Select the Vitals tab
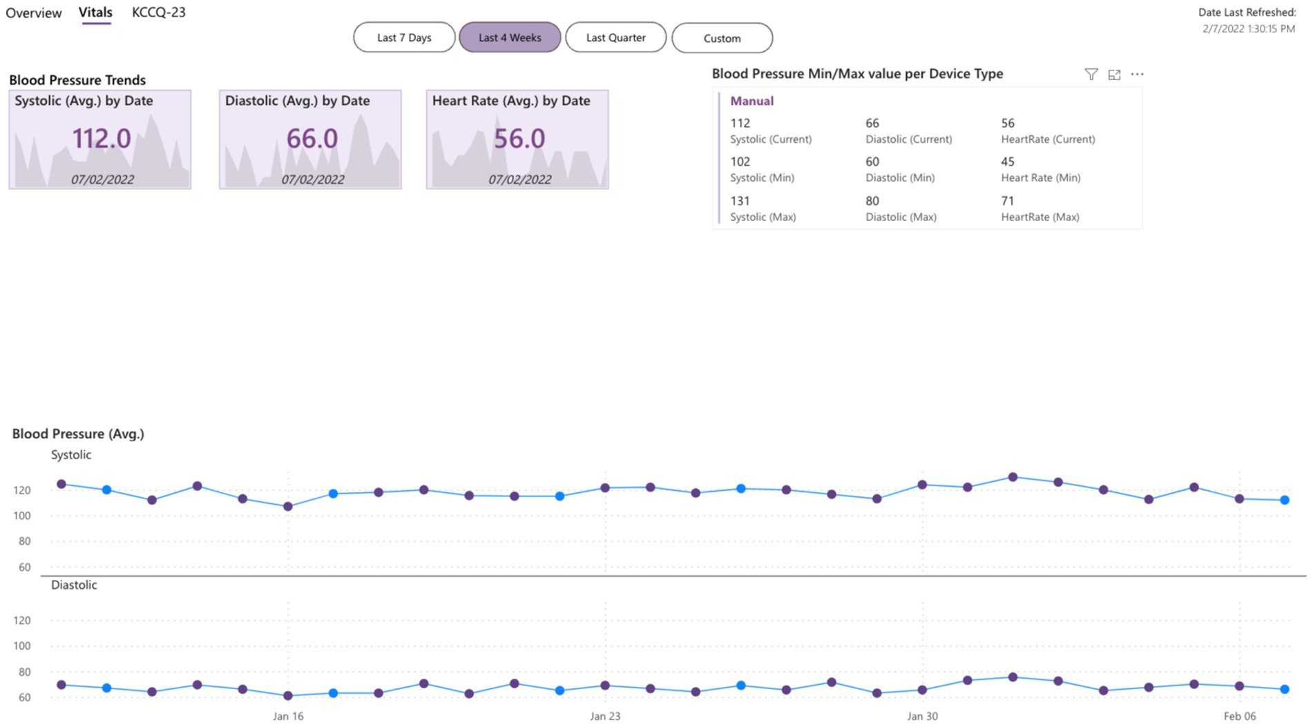Image resolution: width=1313 pixels, height=727 pixels. (x=95, y=12)
